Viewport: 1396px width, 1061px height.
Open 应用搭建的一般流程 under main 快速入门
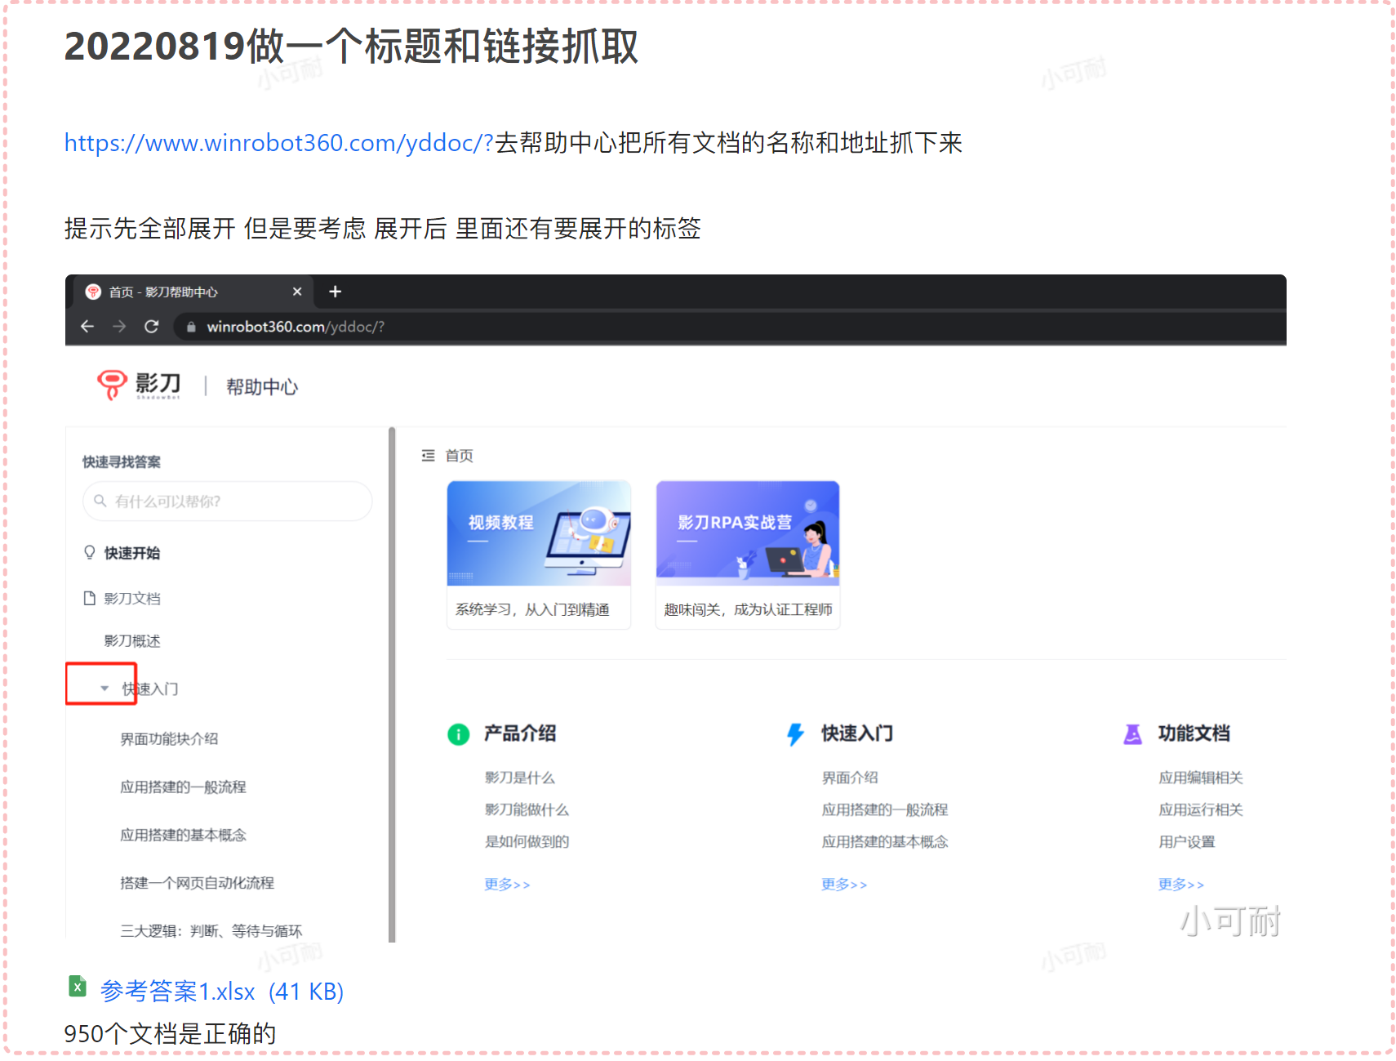coord(885,809)
